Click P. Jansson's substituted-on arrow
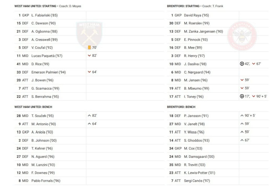Image resolution: width=279 pixels, height=186 pixels. 242,115
